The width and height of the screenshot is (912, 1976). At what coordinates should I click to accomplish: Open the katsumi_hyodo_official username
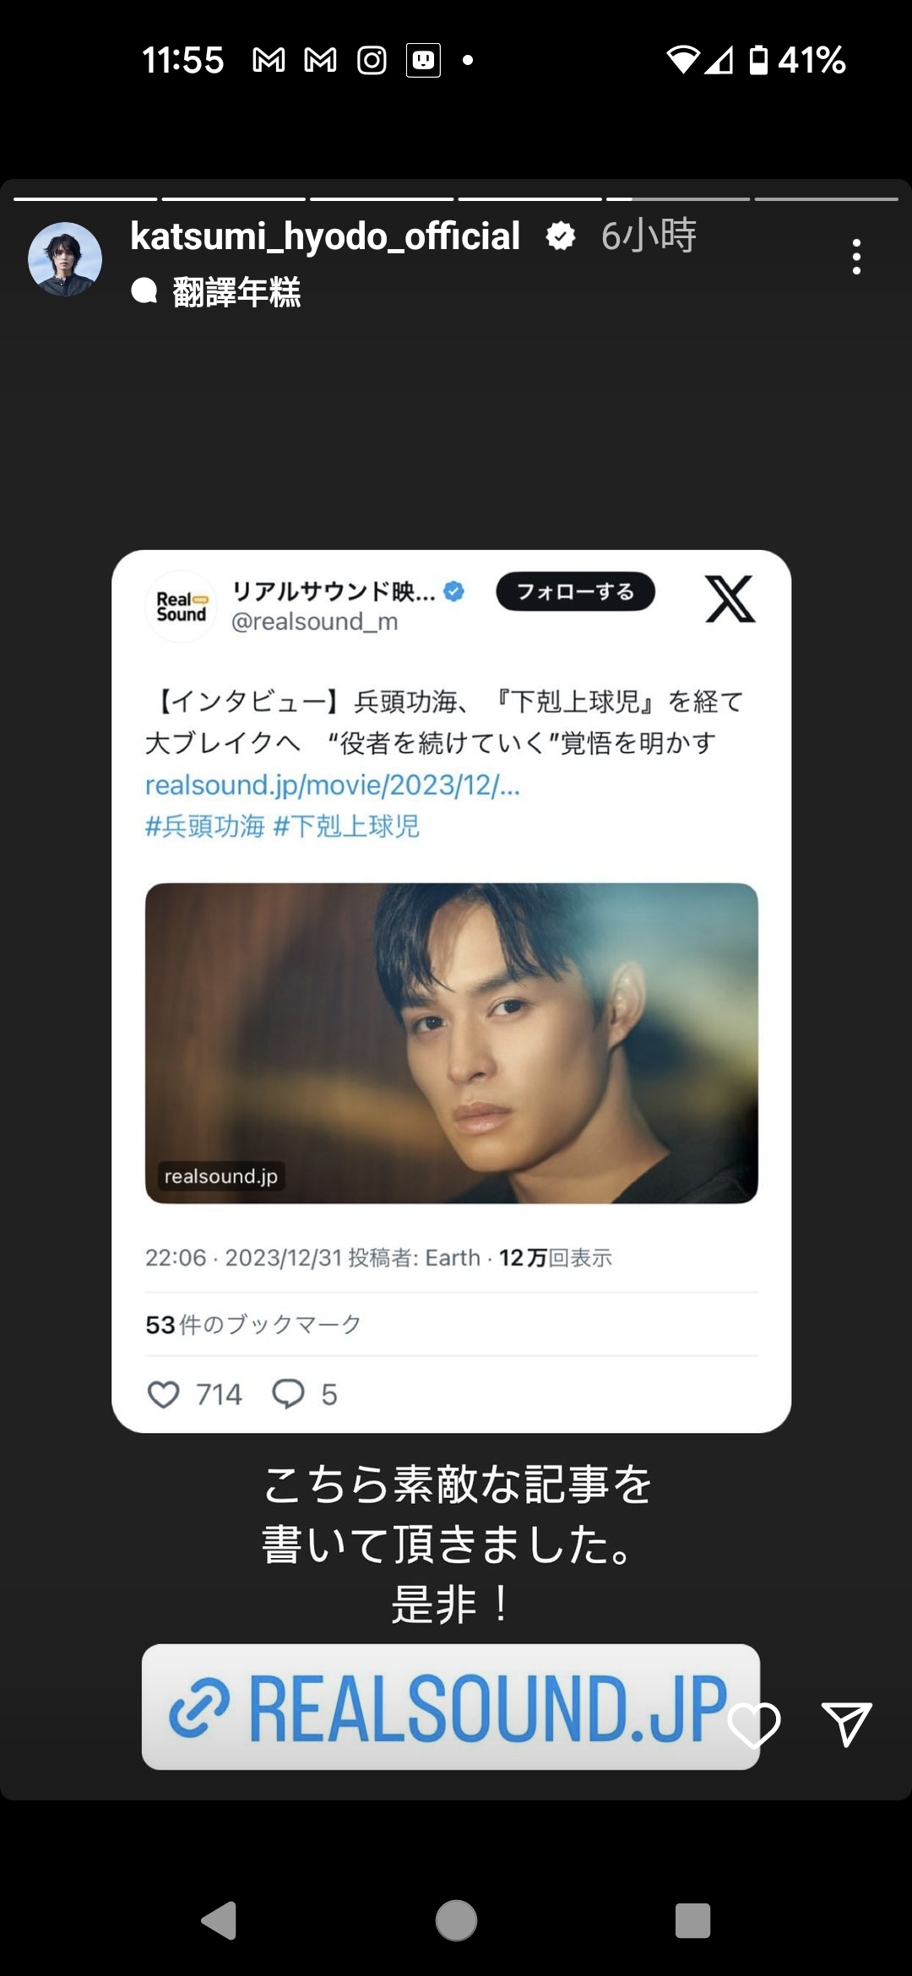point(325,236)
